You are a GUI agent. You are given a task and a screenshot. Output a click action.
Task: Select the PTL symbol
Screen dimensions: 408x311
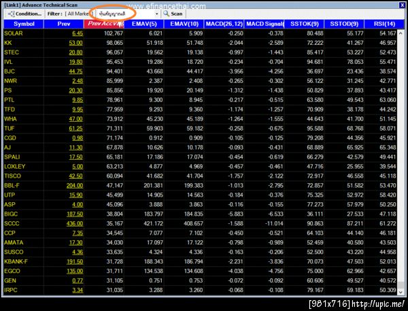coord(9,100)
